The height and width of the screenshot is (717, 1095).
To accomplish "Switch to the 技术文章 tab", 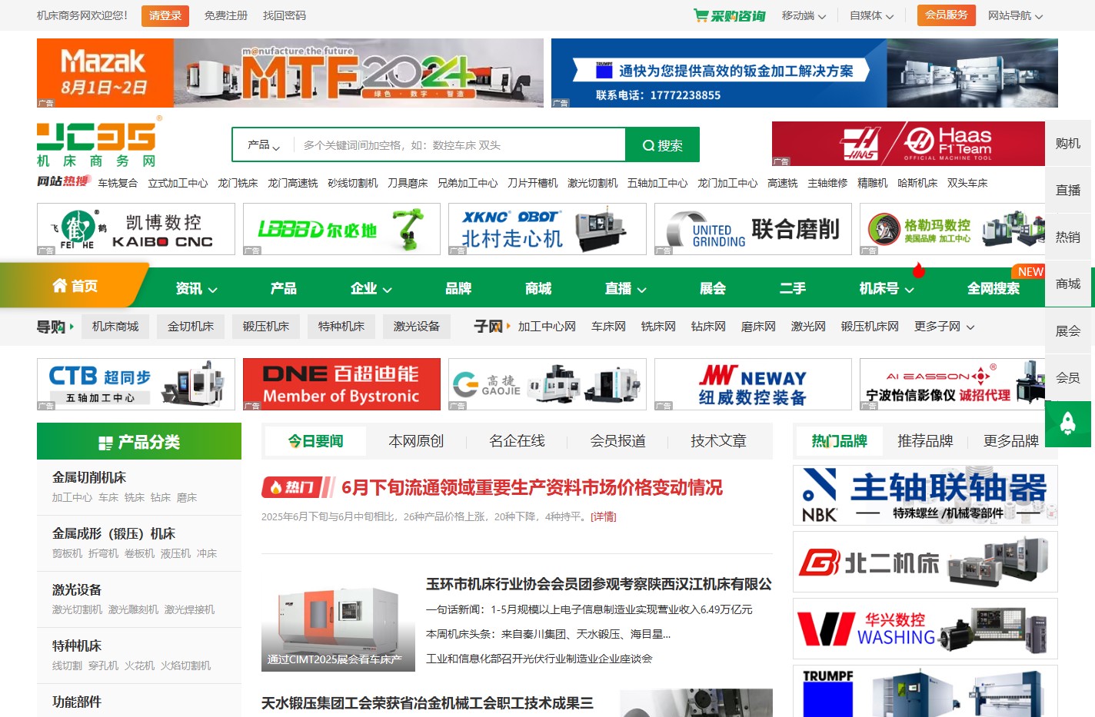I will [718, 441].
